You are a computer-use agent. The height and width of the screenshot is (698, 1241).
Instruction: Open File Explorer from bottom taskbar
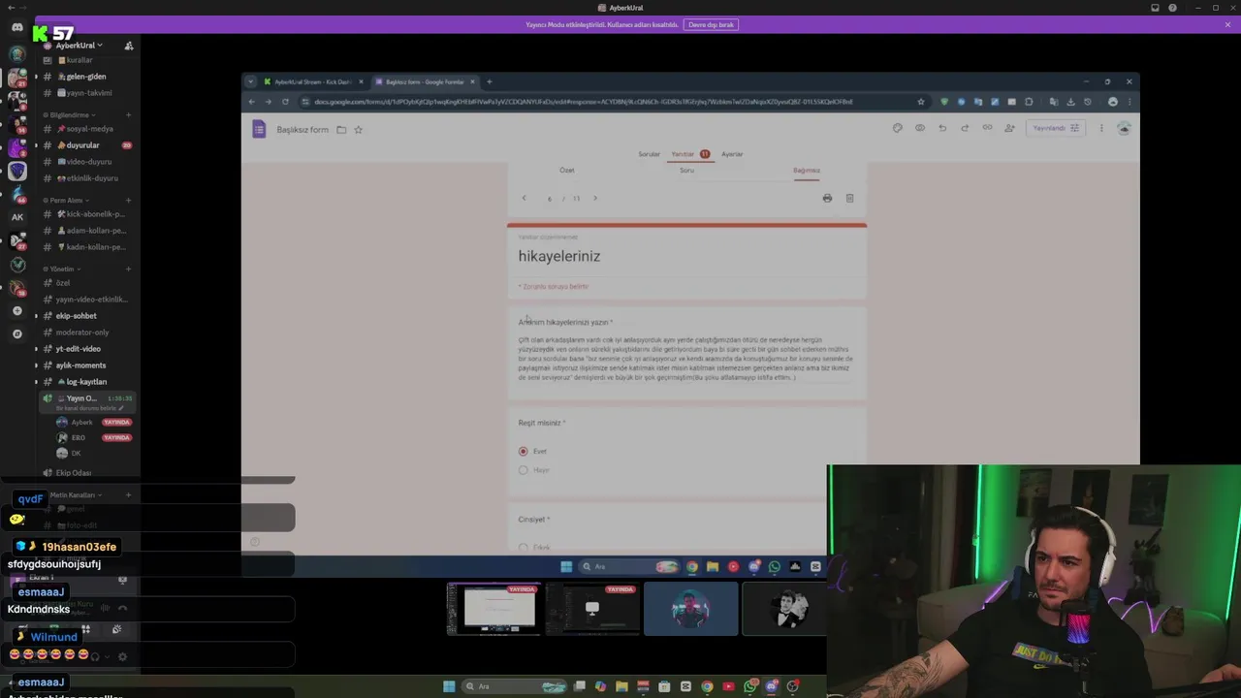tap(621, 686)
